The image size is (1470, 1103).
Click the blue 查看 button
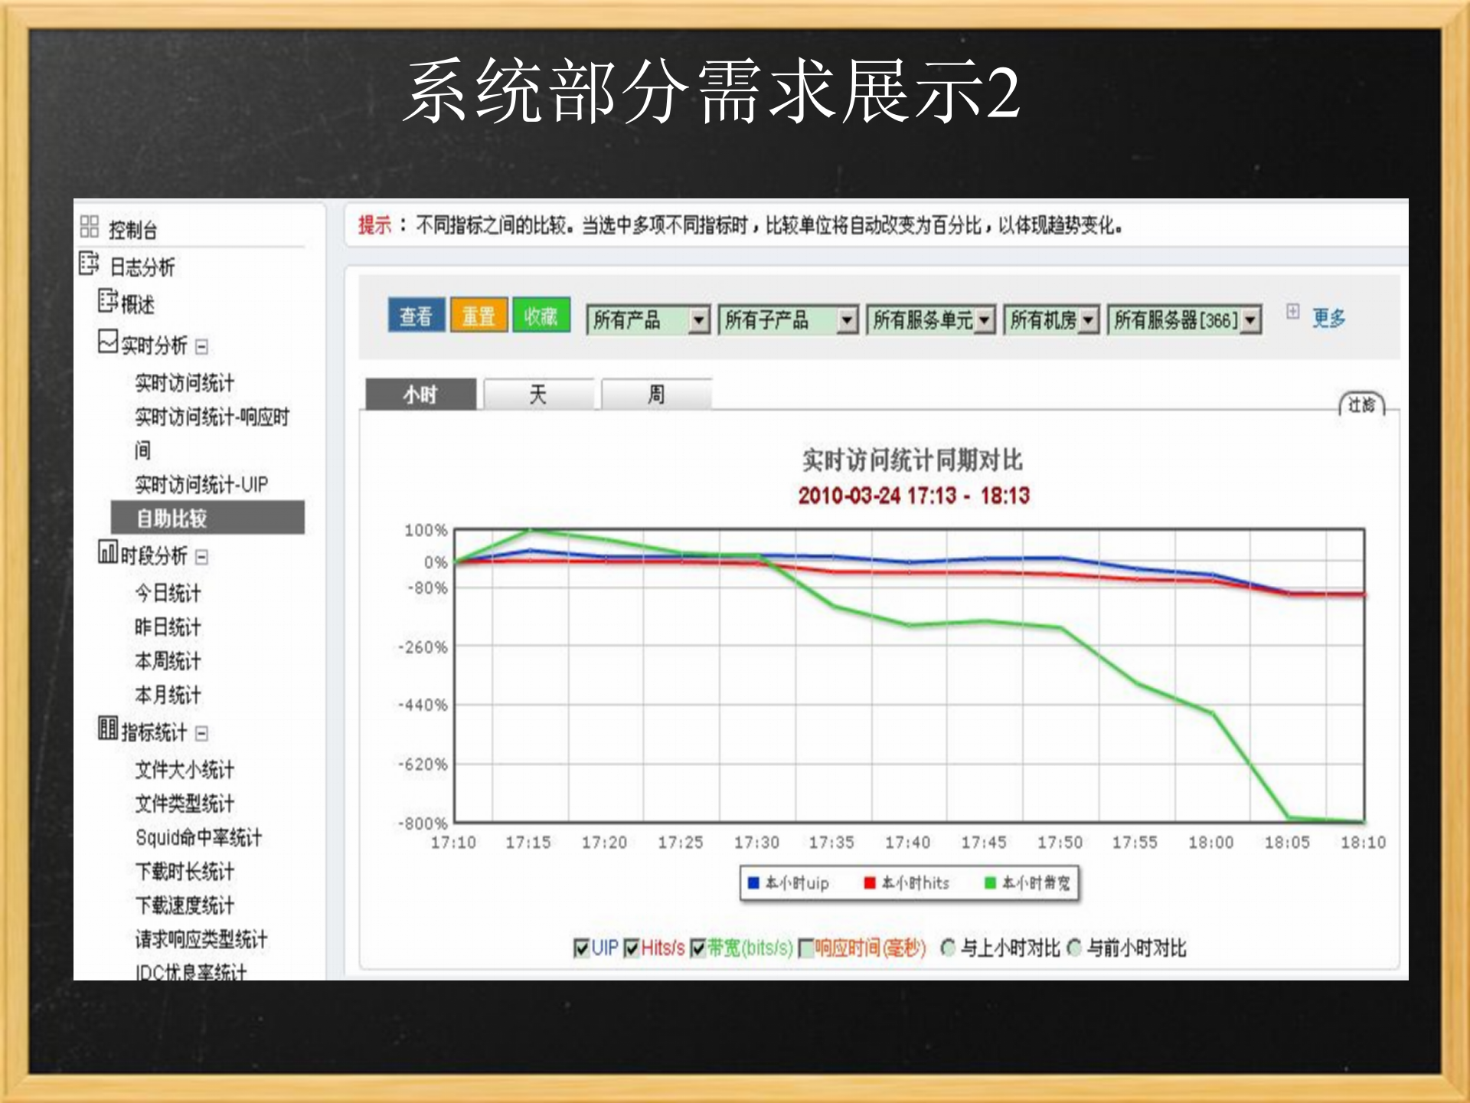coord(416,318)
